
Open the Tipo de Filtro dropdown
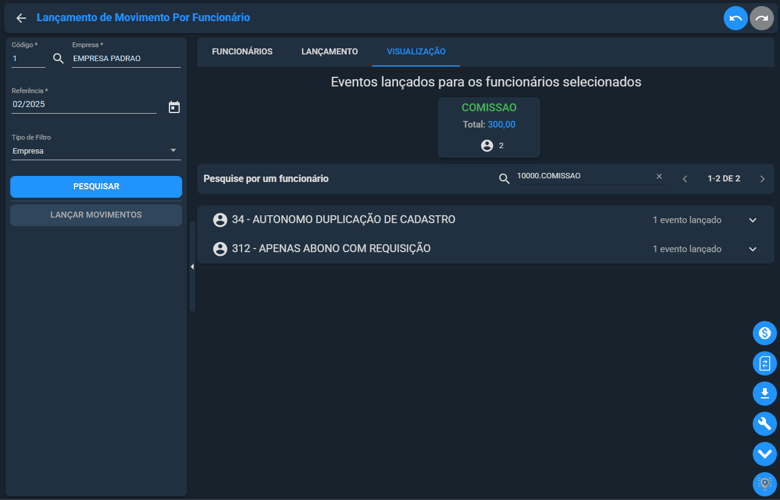point(96,151)
